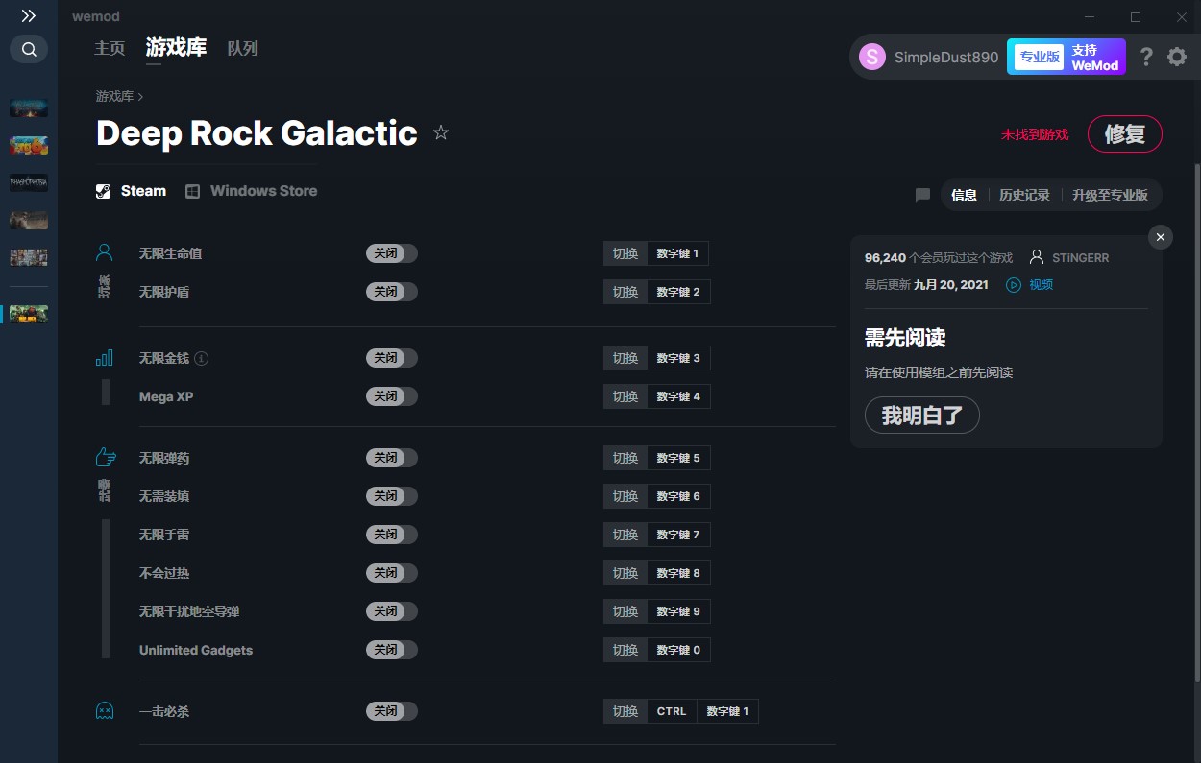Toggle 无限生命值 cheat switch
Viewport: 1201px width, 763px height.
tap(391, 253)
